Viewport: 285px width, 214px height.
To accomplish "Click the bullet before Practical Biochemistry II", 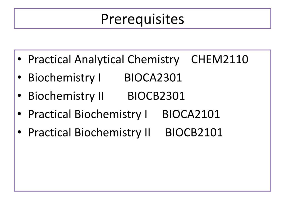I will click(x=19, y=132).
